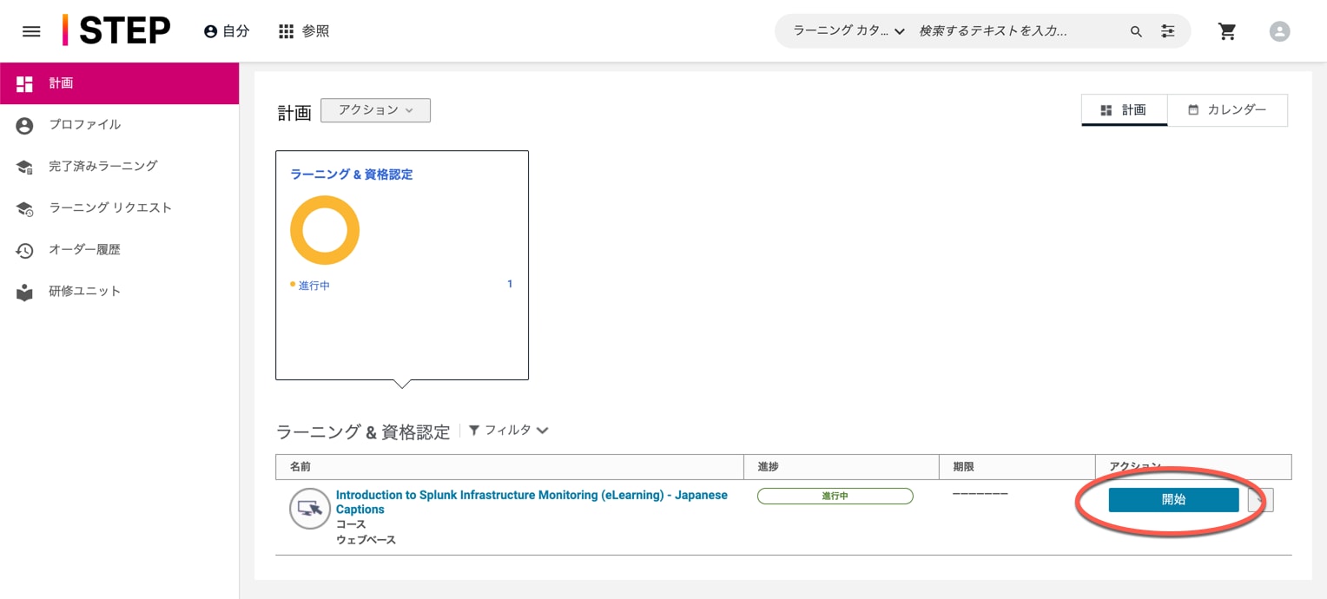
Task: Expand the フィルタ filter options
Action: point(509,431)
